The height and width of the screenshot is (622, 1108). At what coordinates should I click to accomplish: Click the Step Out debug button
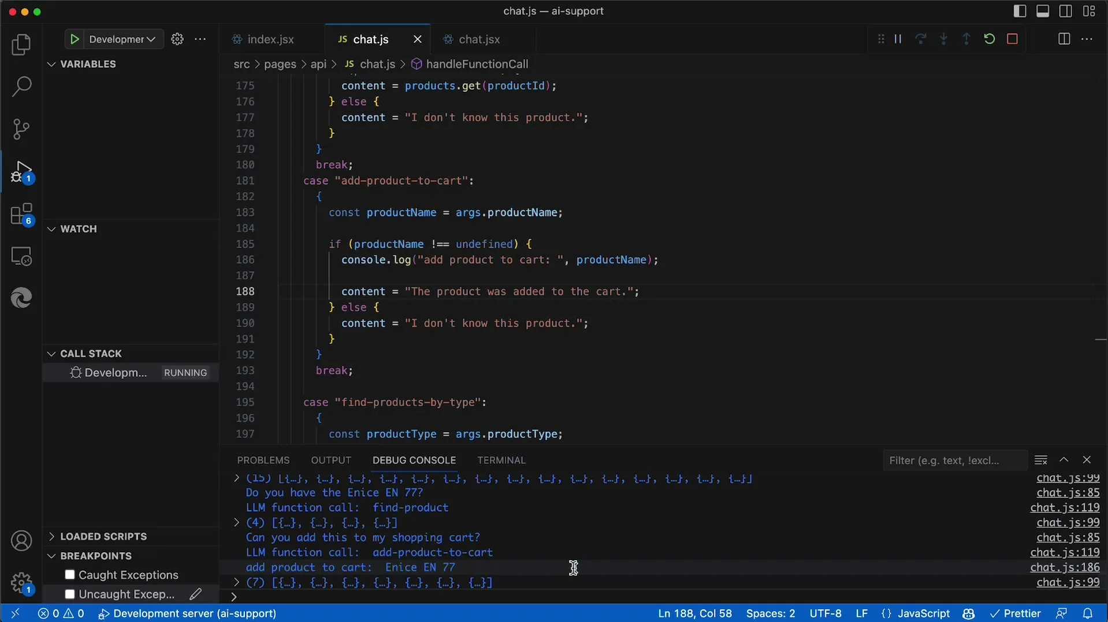(966, 39)
